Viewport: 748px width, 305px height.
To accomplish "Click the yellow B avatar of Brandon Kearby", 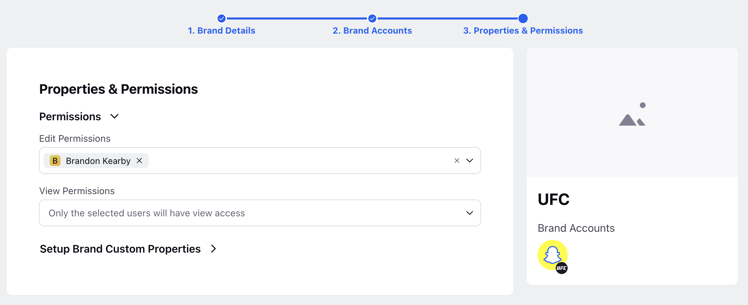I will (x=55, y=161).
